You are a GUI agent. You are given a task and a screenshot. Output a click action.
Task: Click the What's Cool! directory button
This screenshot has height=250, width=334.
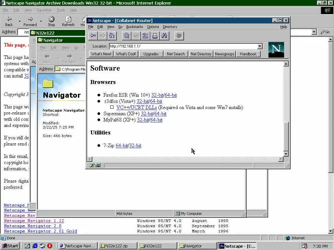point(126,54)
